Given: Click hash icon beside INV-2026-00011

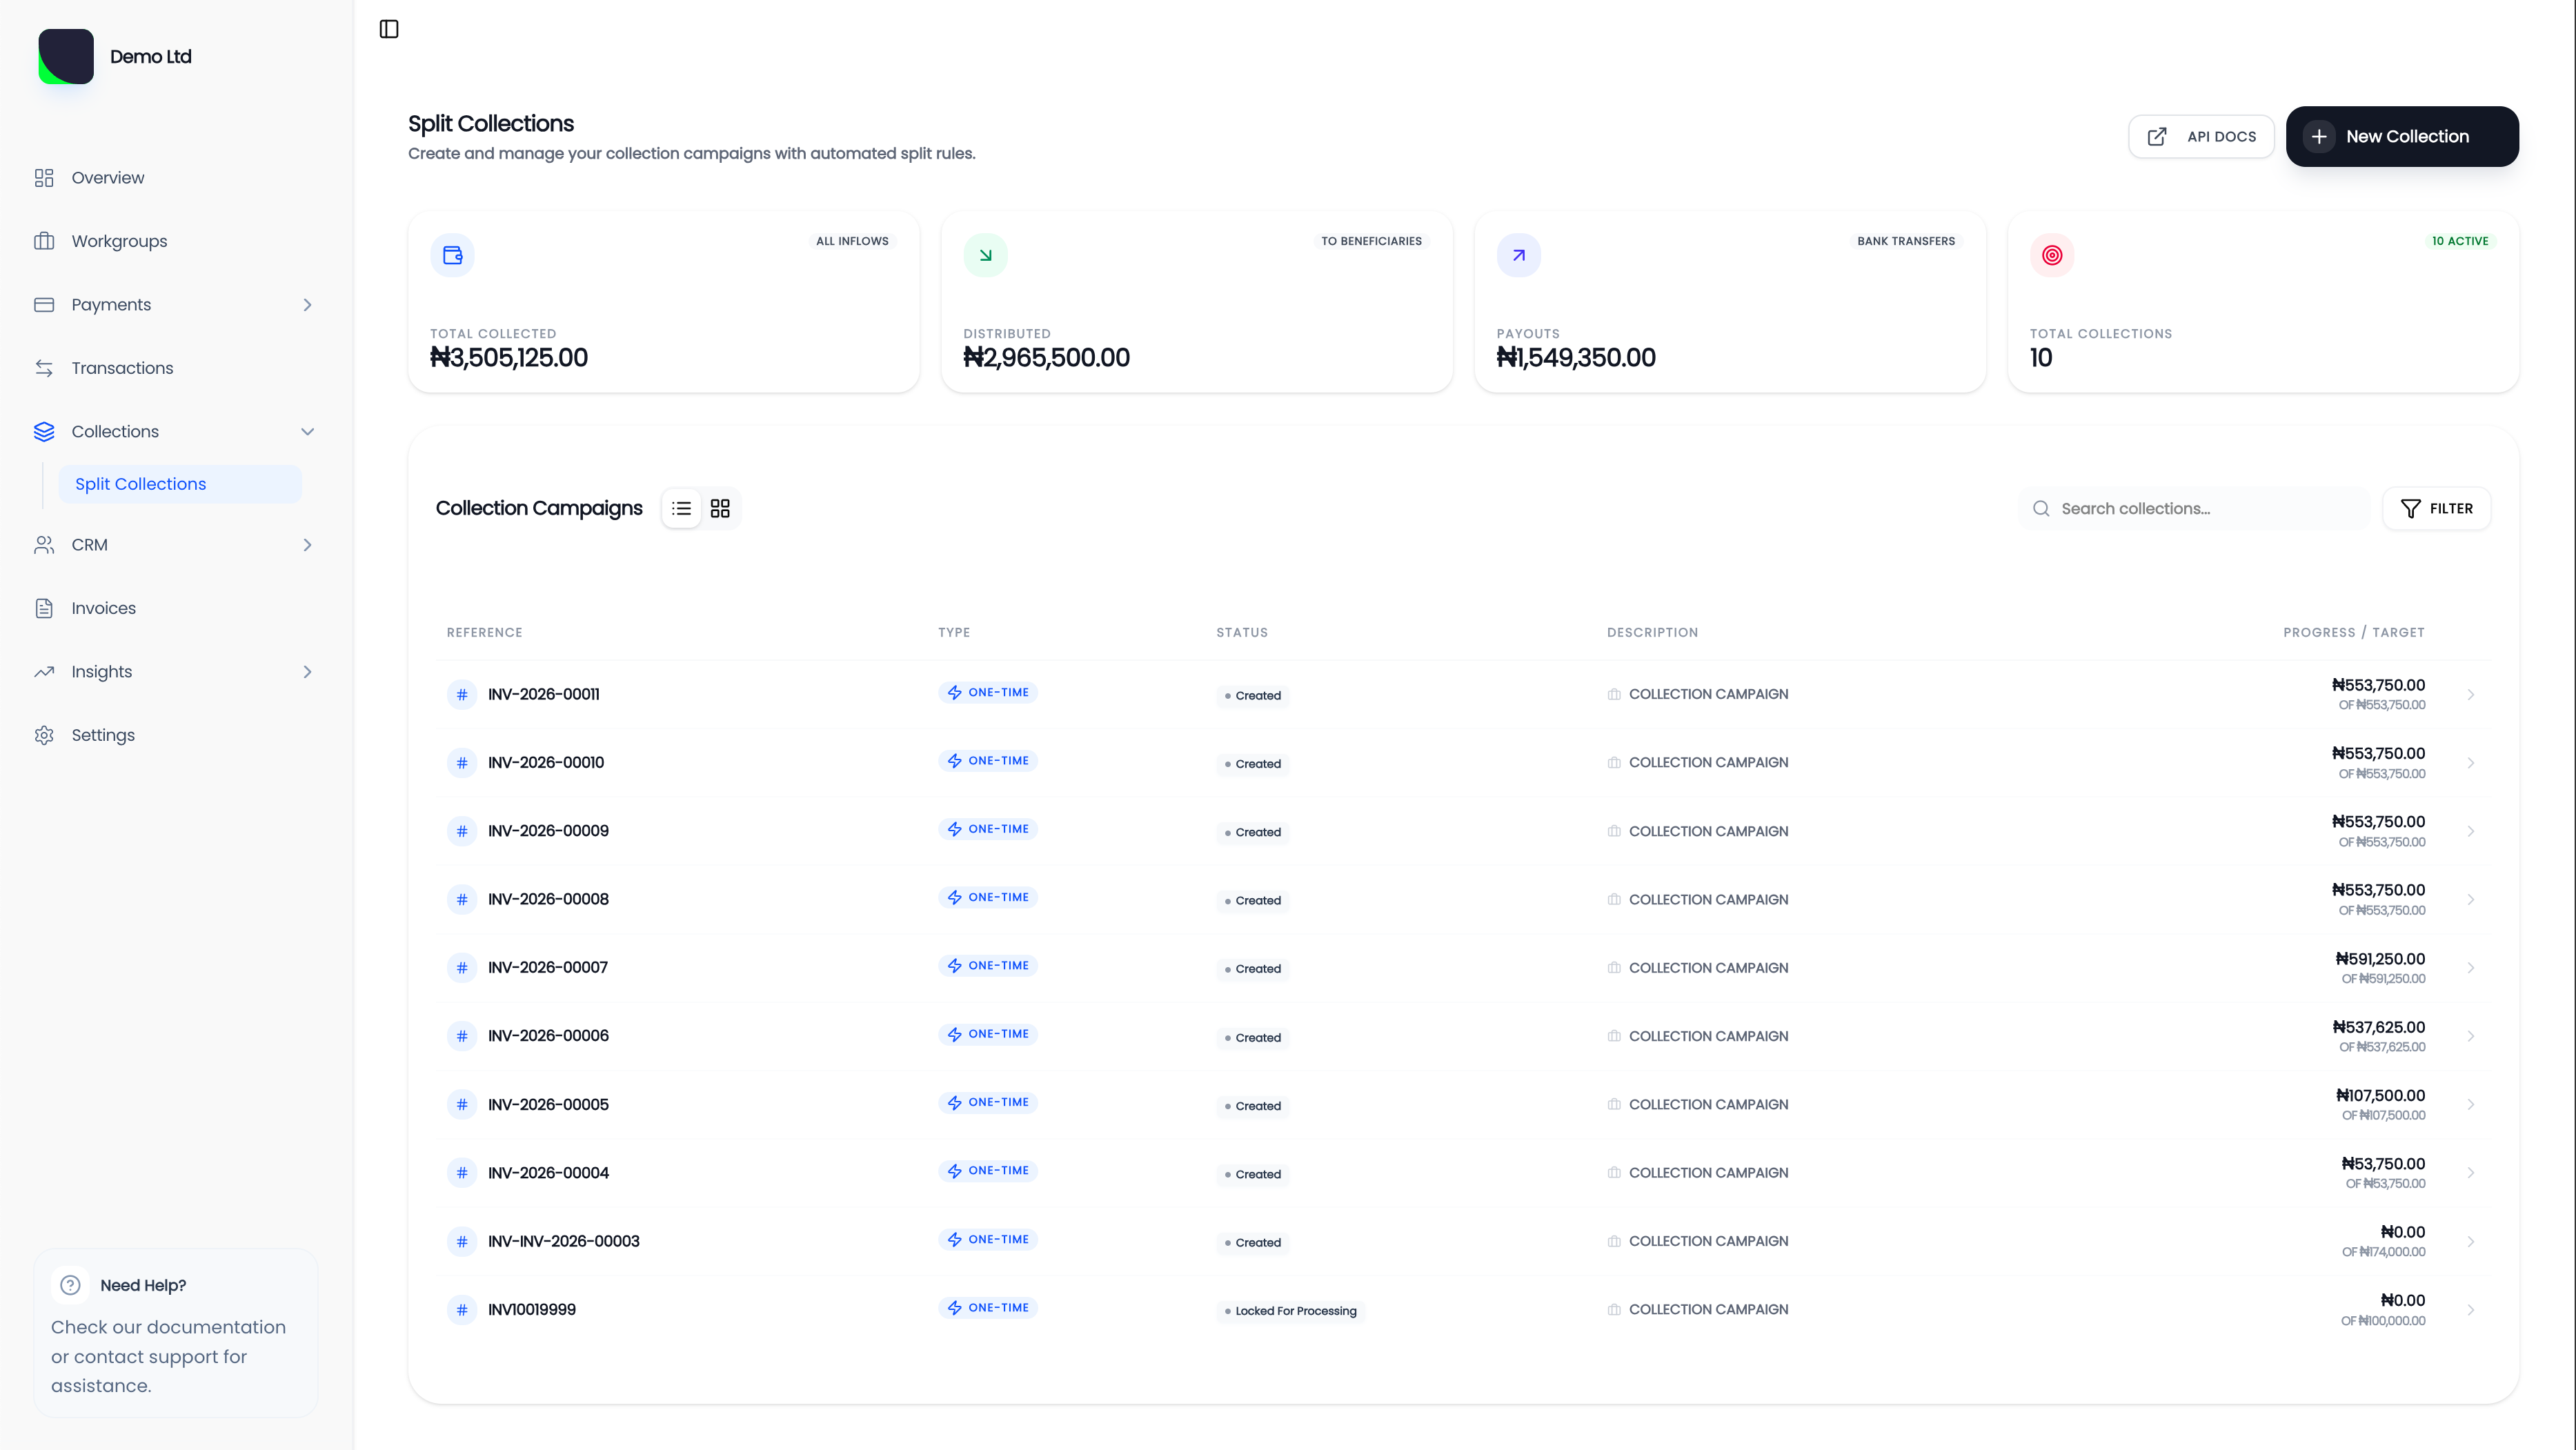Looking at the screenshot, I should [x=461, y=694].
